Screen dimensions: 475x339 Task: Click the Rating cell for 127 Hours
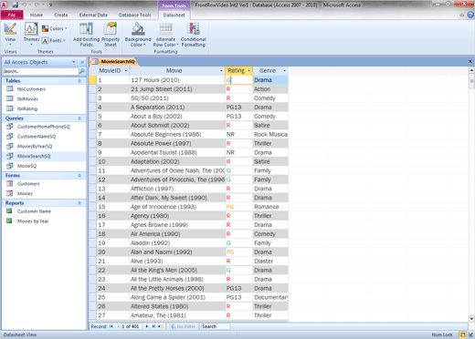click(239, 80)
